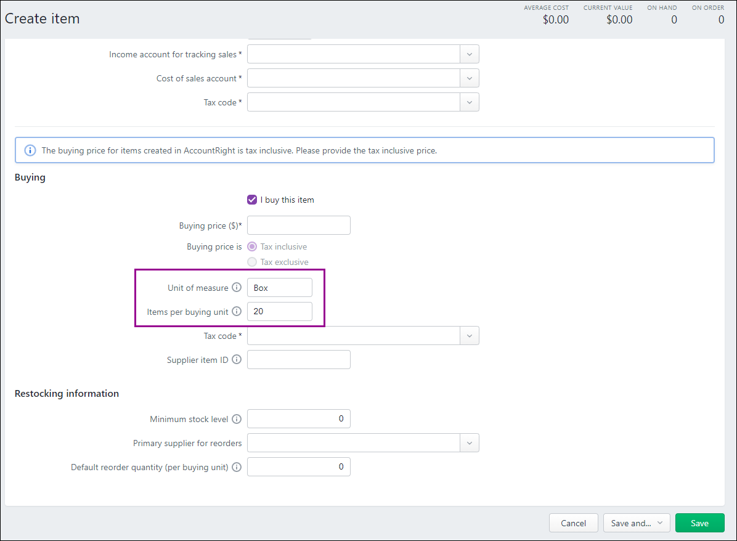Screen dimensions: 737x541
Task: Click the info icon beside Supplier item ID
Action: [x=237, y=360]
